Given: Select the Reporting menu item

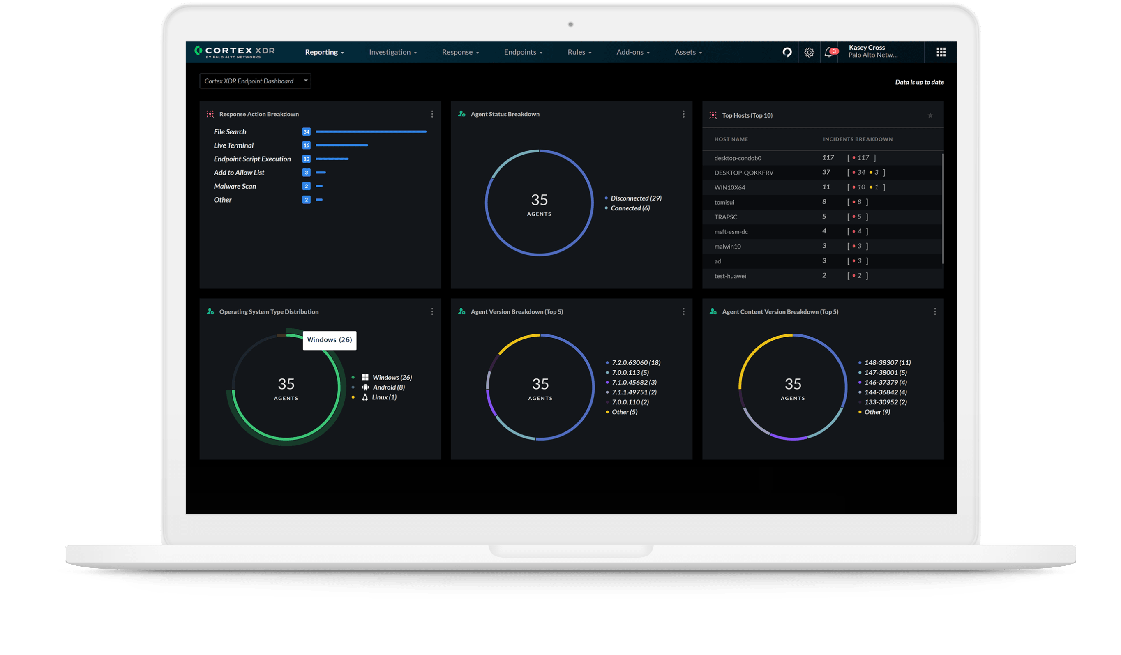Looking at the screenshot, I should [x=324, y=52].
